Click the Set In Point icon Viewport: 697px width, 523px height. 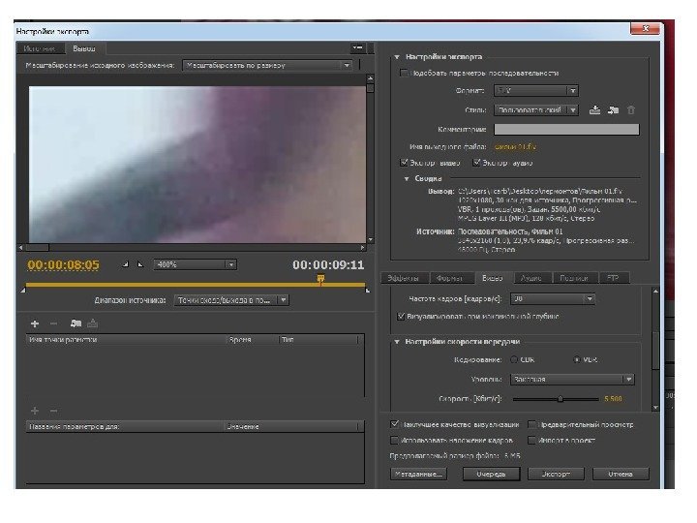(125, 264)
